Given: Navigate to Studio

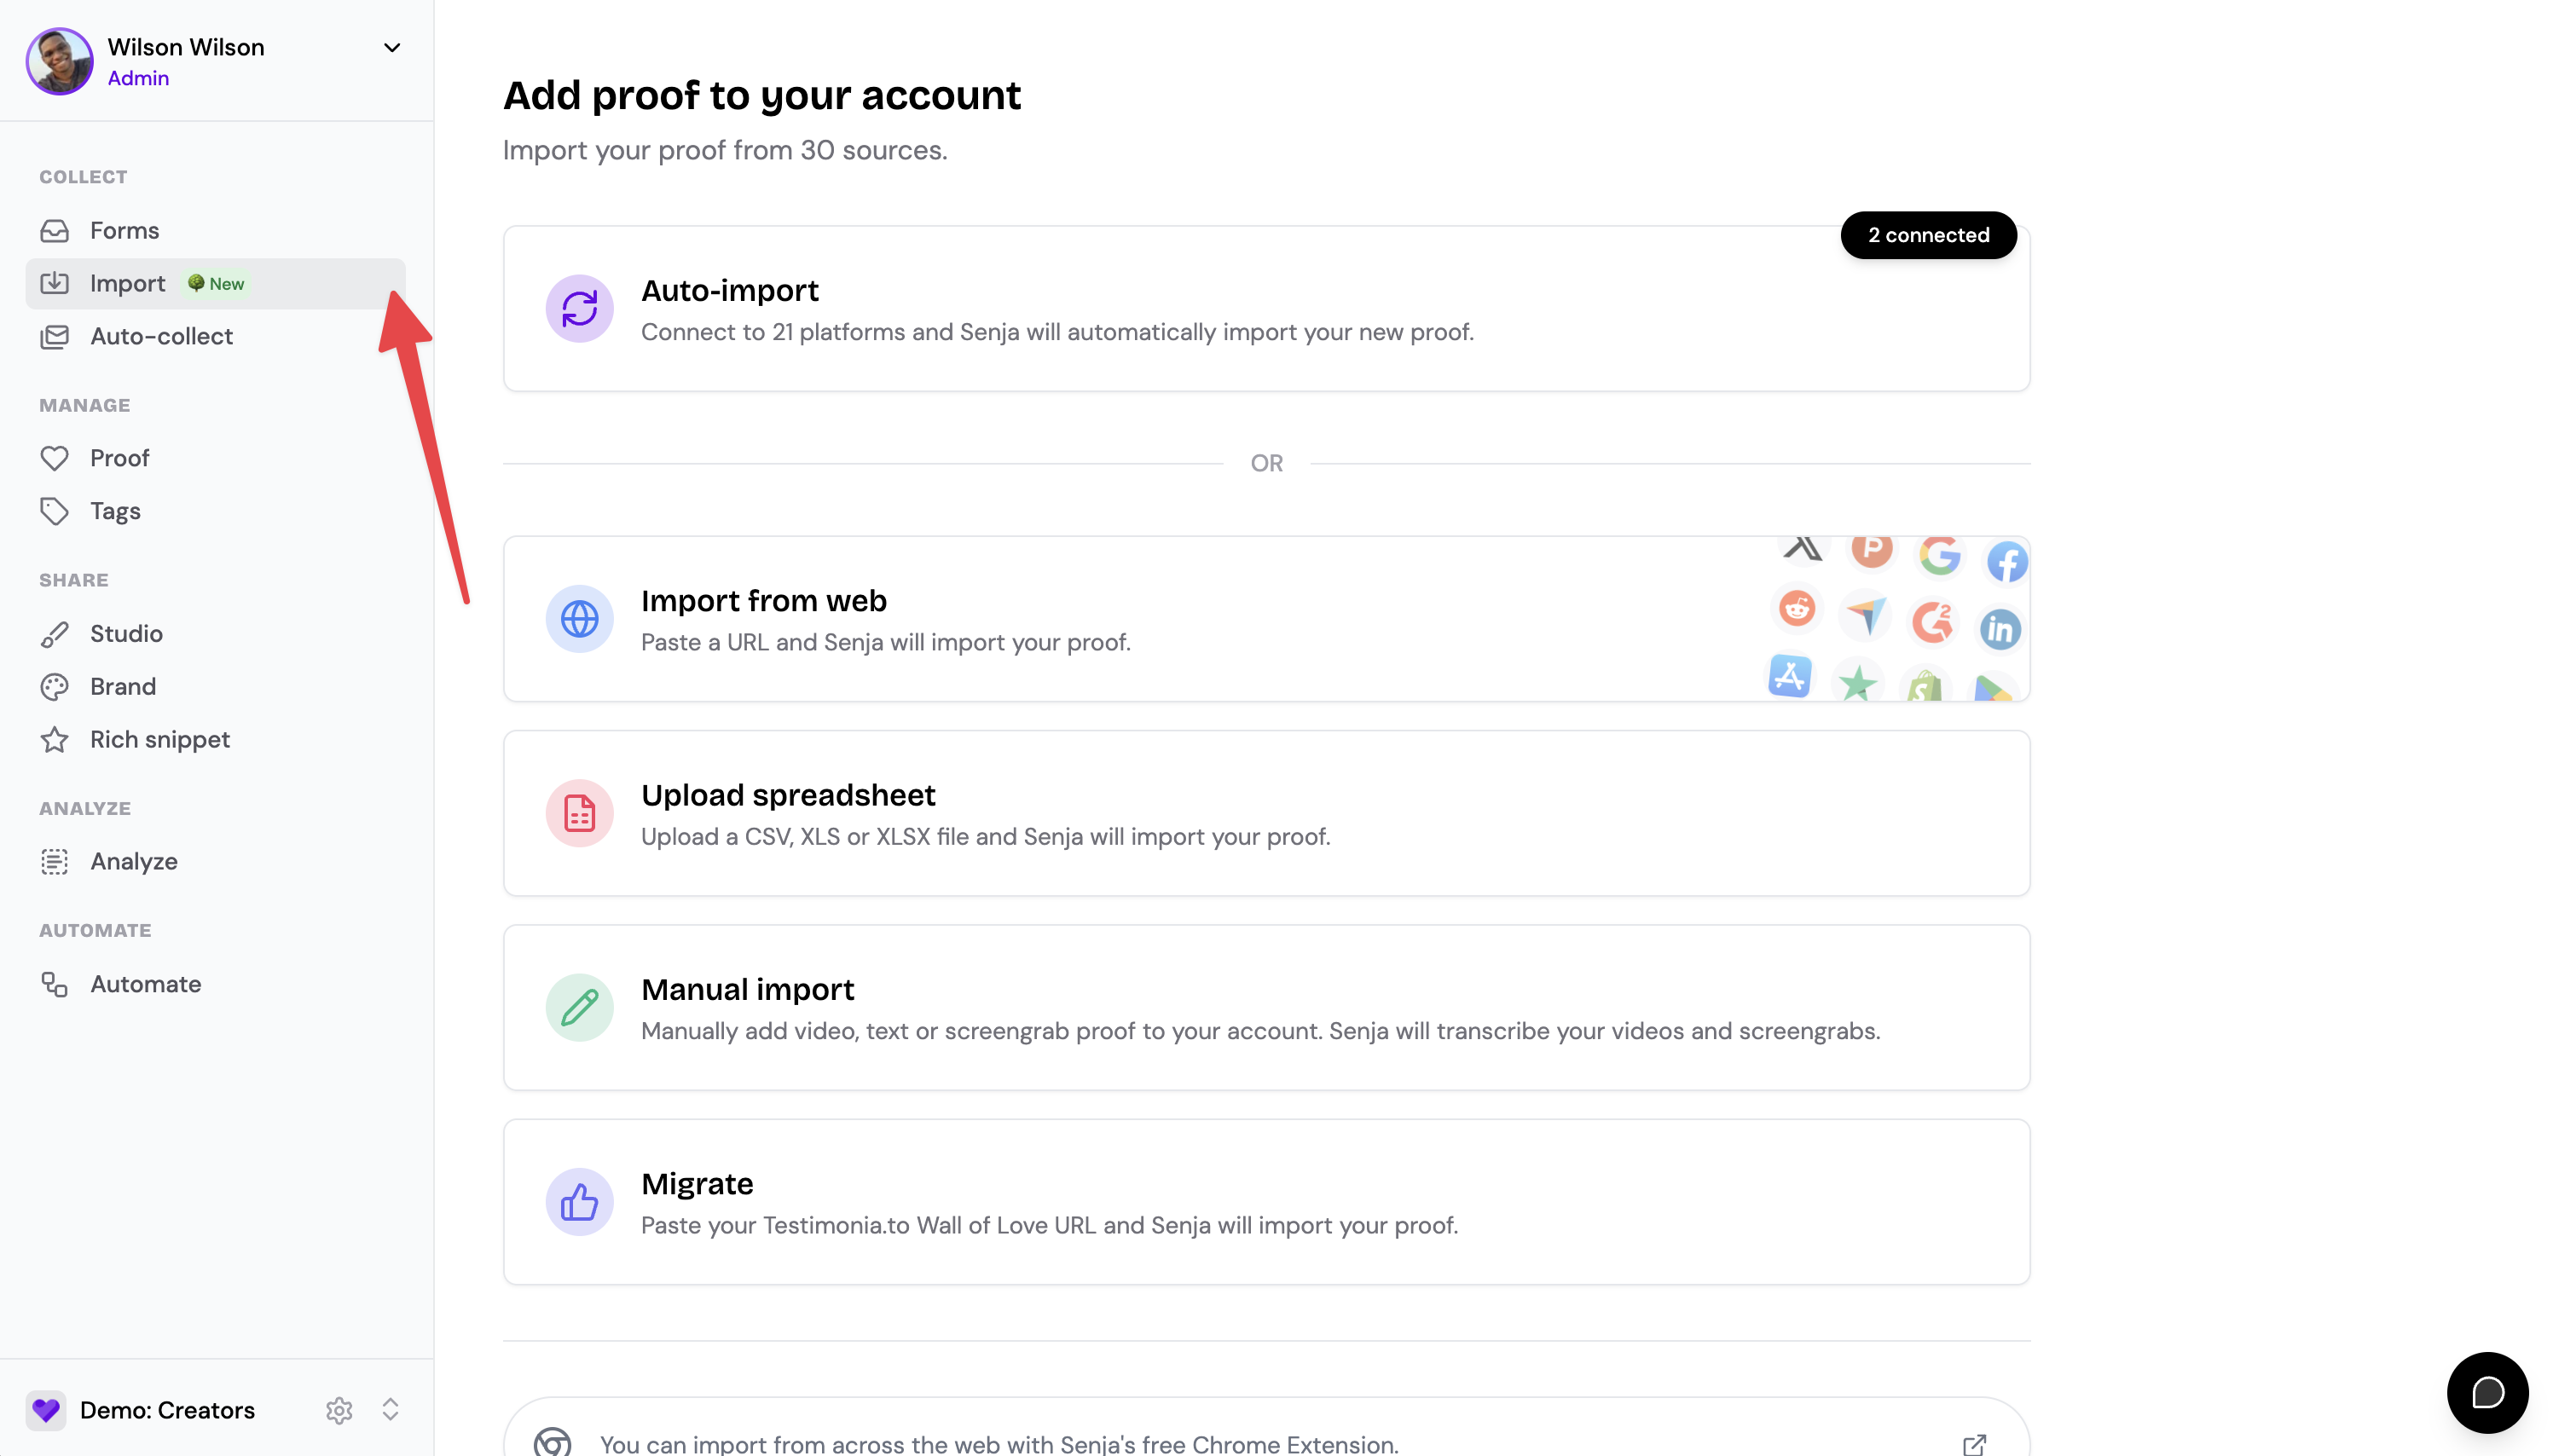Looking at the screenshot, I should (x=215, y=634).
